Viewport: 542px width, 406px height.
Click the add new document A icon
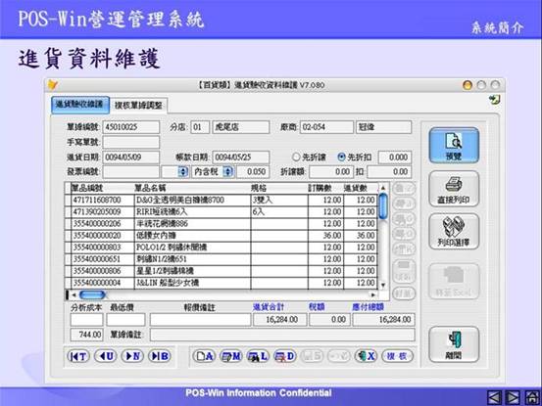pyautogui.click(x=204, y=356)
